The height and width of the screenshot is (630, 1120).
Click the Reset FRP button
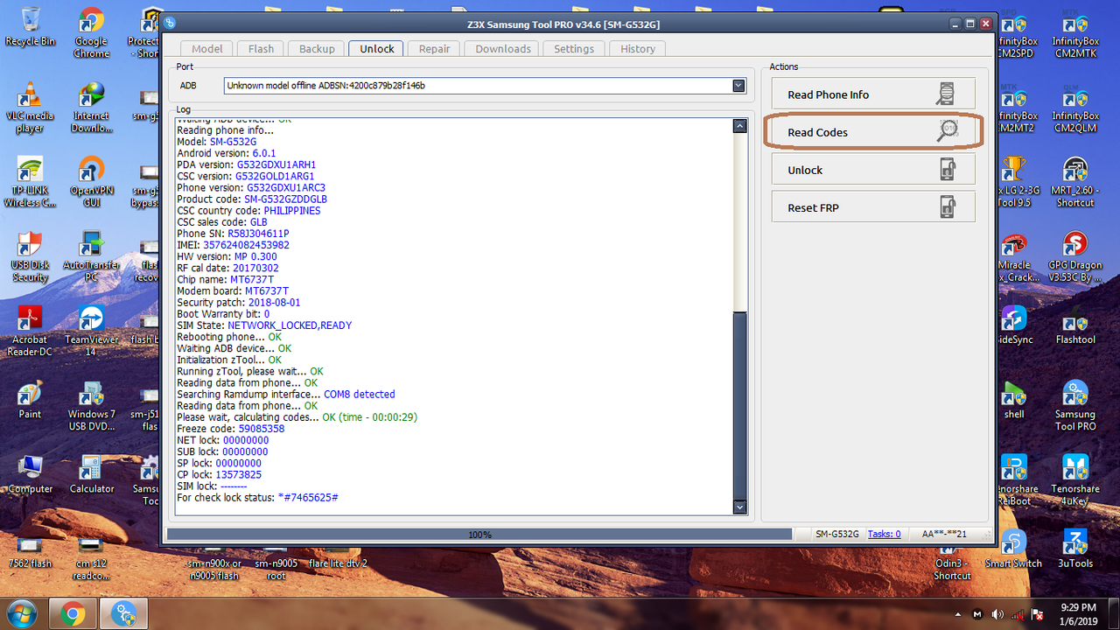873,207
